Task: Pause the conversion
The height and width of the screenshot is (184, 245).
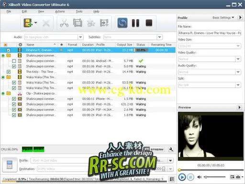Action: (135, 23)
